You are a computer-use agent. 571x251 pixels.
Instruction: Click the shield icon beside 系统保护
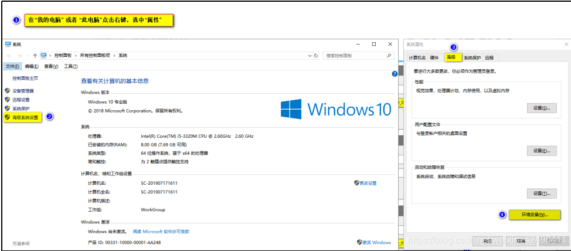(x=7, y=108)
